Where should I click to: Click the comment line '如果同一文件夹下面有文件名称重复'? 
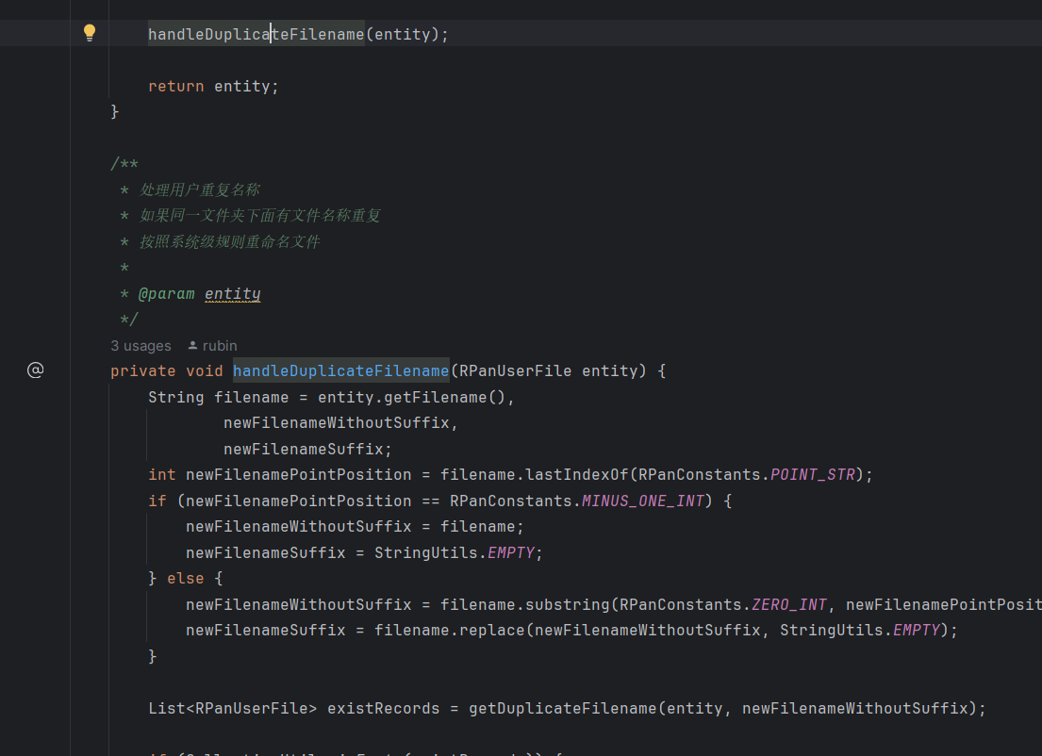260,215
